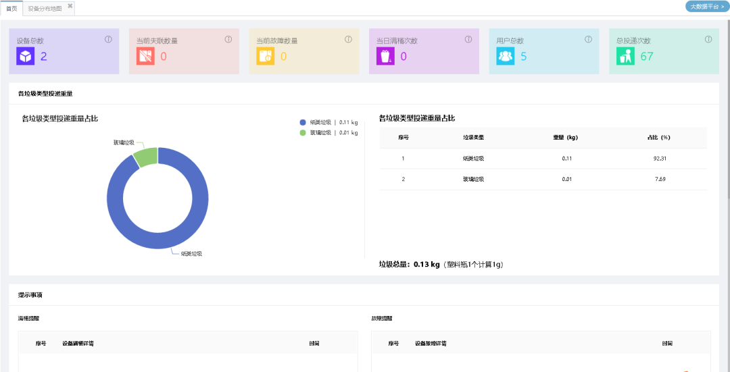Click the yellow 当前故障数量 fault icon

[x=265, y=57]
